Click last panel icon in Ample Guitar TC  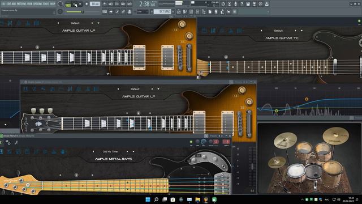click(x=240, y=30)
